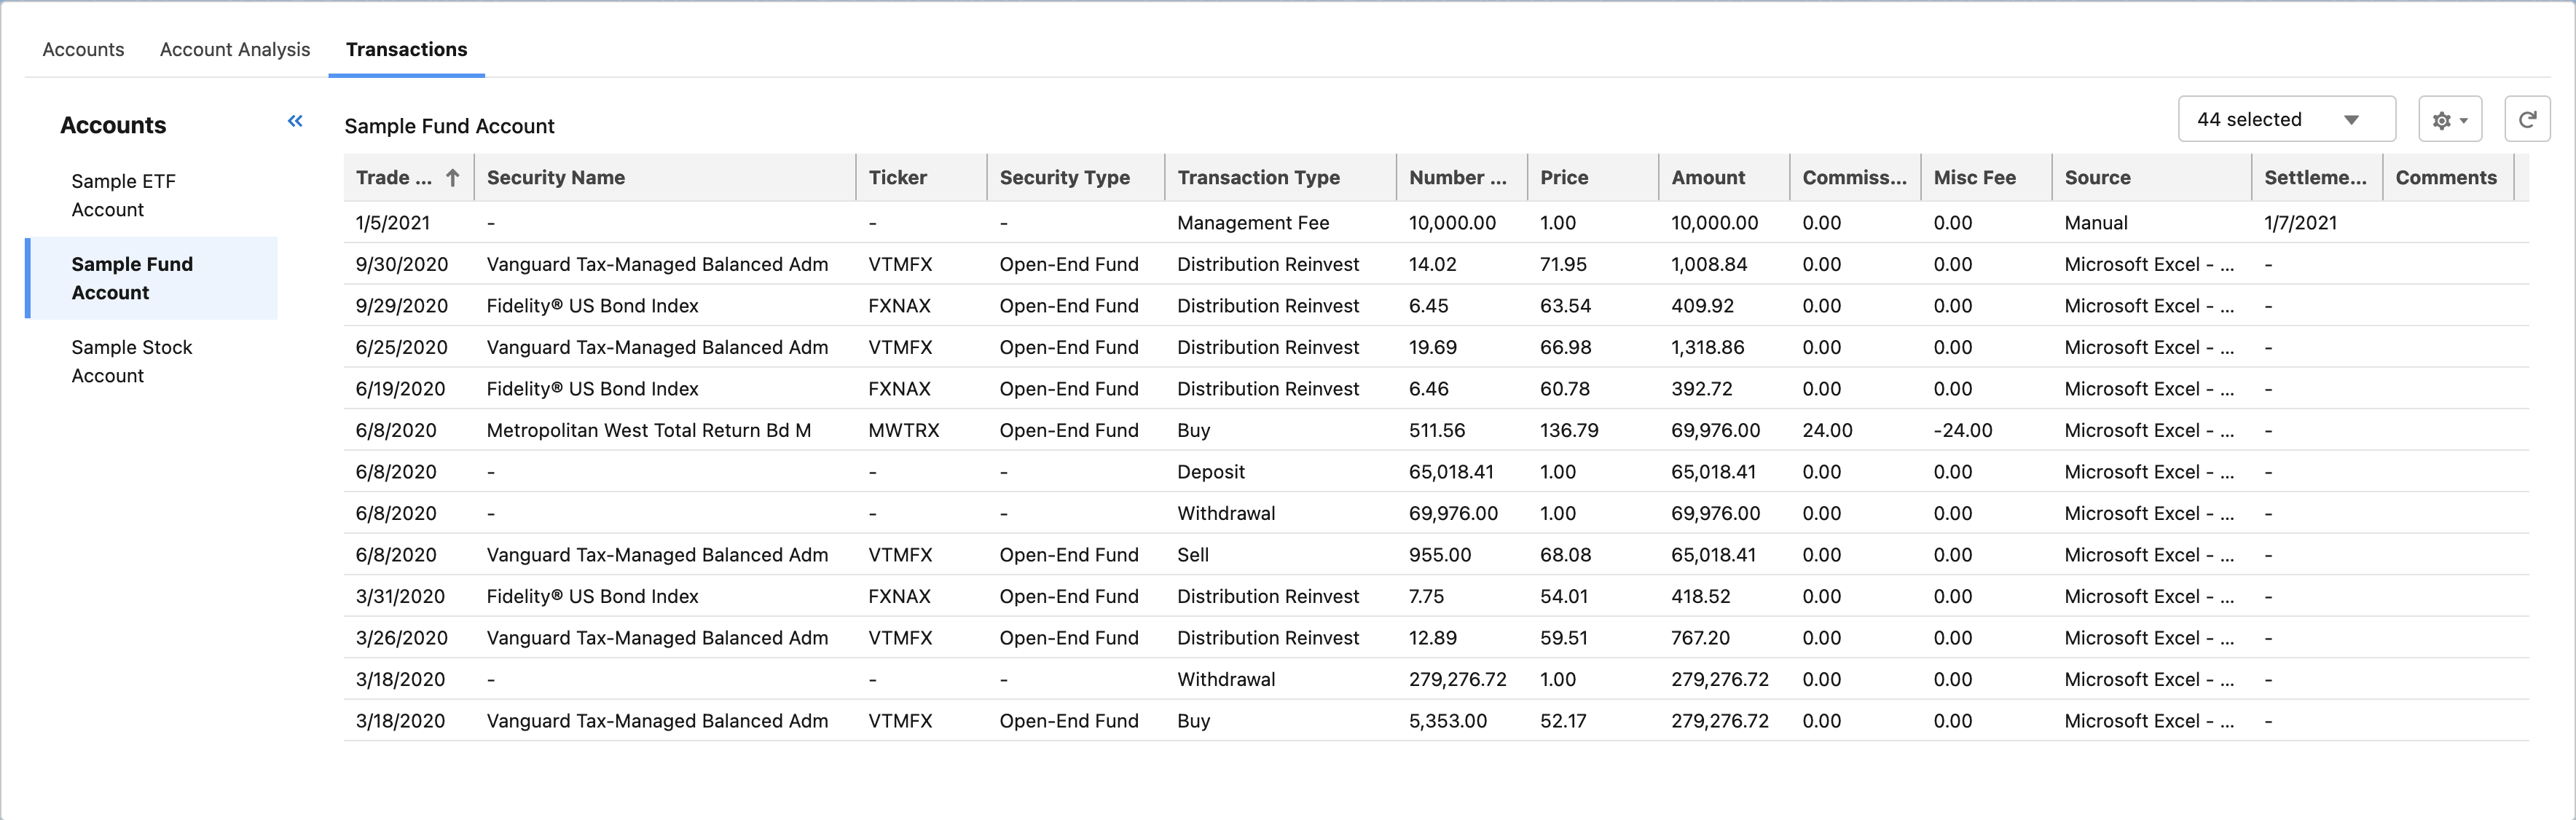2576x820 pixels.
Task: Select the 1/5/2021 Management Fee row
Action: pos(1000,222)
